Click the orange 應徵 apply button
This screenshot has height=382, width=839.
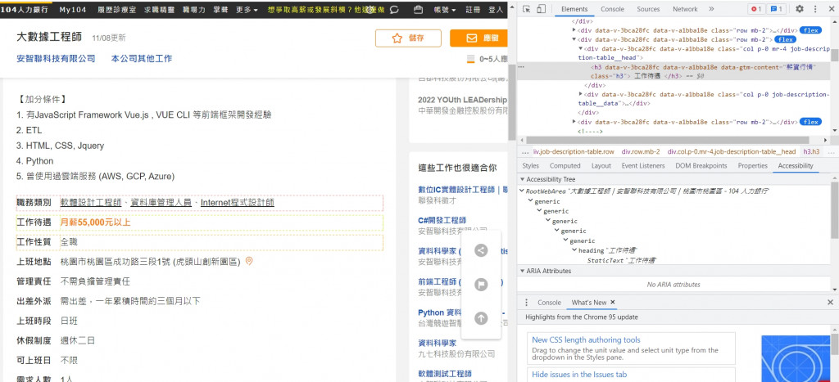478,38
